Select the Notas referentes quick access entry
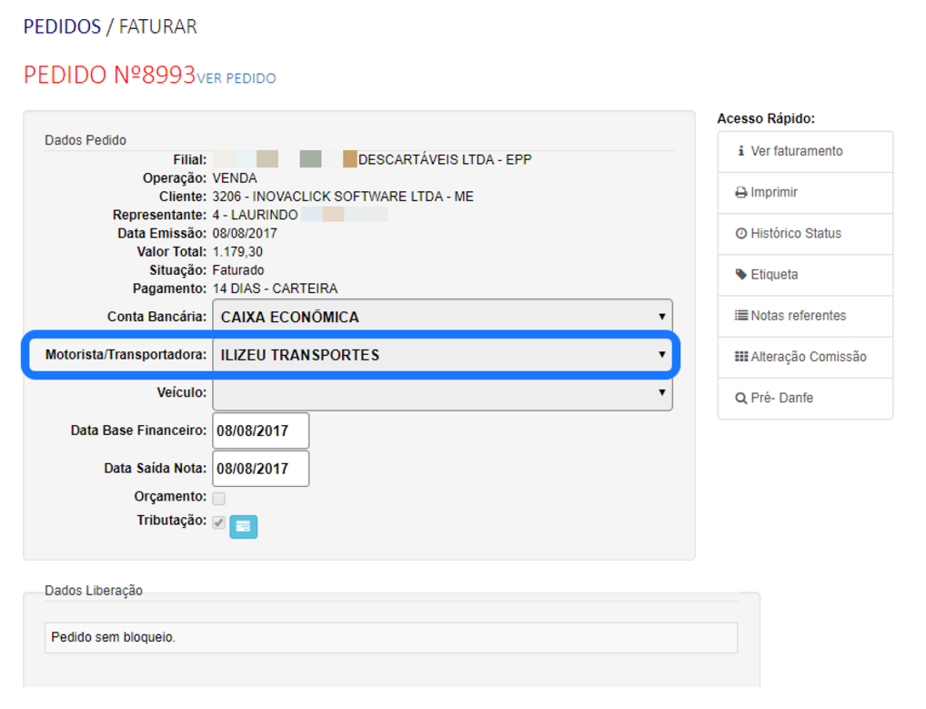This screenshot has width=926, height=709. tap(798, 316)
